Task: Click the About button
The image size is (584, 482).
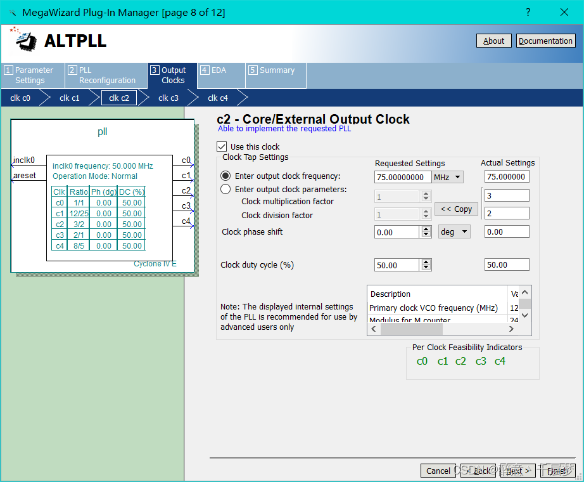Action: click(x=494, y=41)
